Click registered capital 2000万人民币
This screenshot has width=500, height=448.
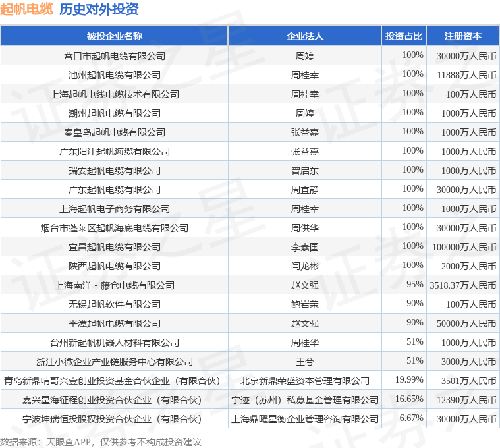click(x=469, y=266)
